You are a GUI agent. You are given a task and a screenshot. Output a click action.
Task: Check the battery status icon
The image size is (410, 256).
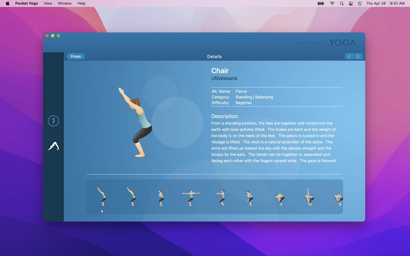(321, 4)
